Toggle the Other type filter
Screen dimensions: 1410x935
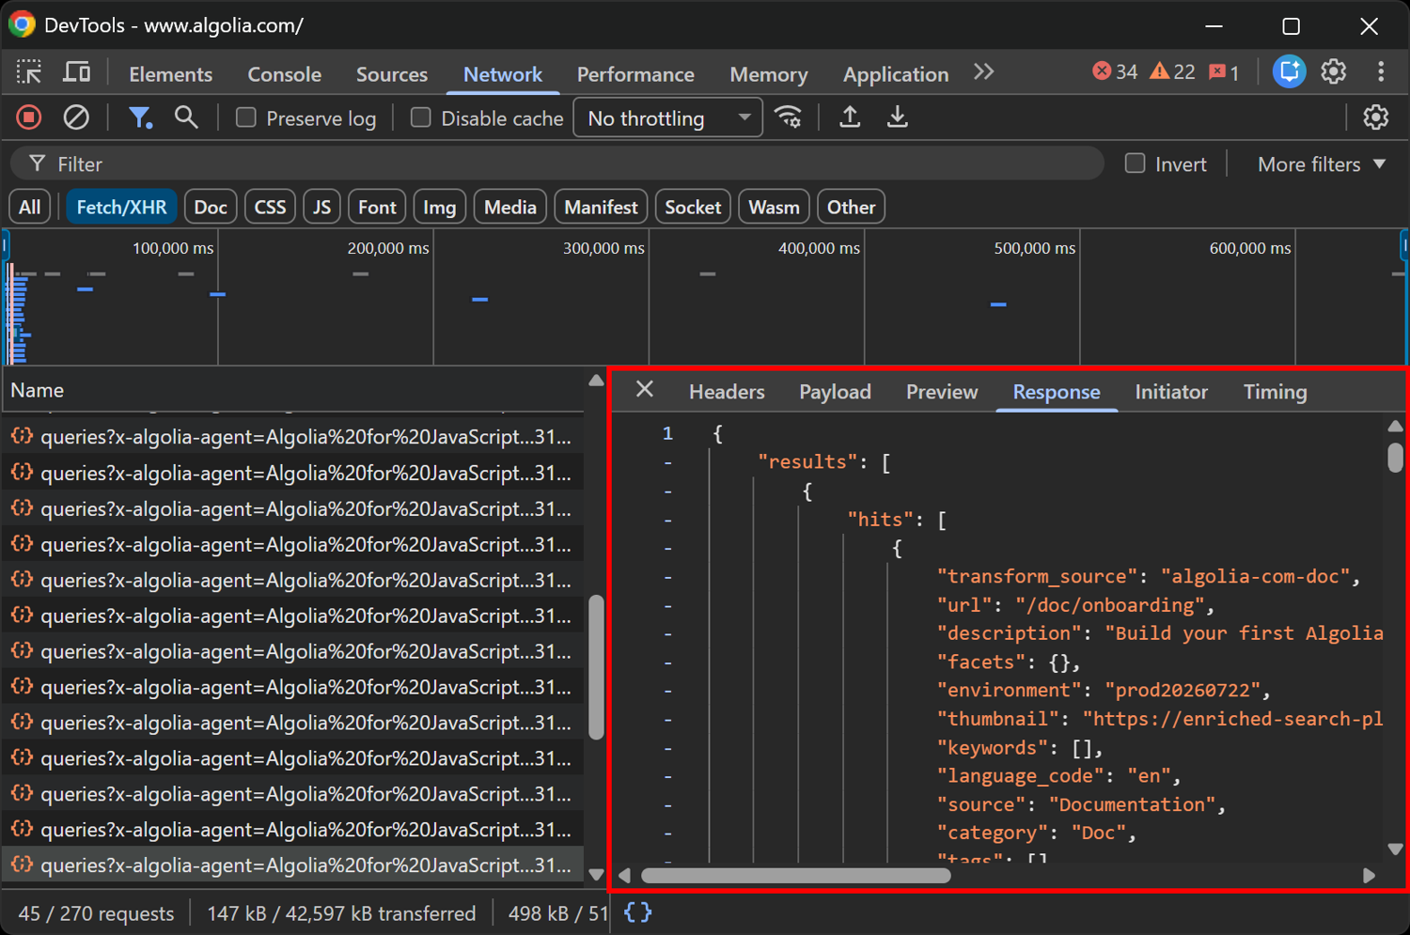tap(851, 207)
